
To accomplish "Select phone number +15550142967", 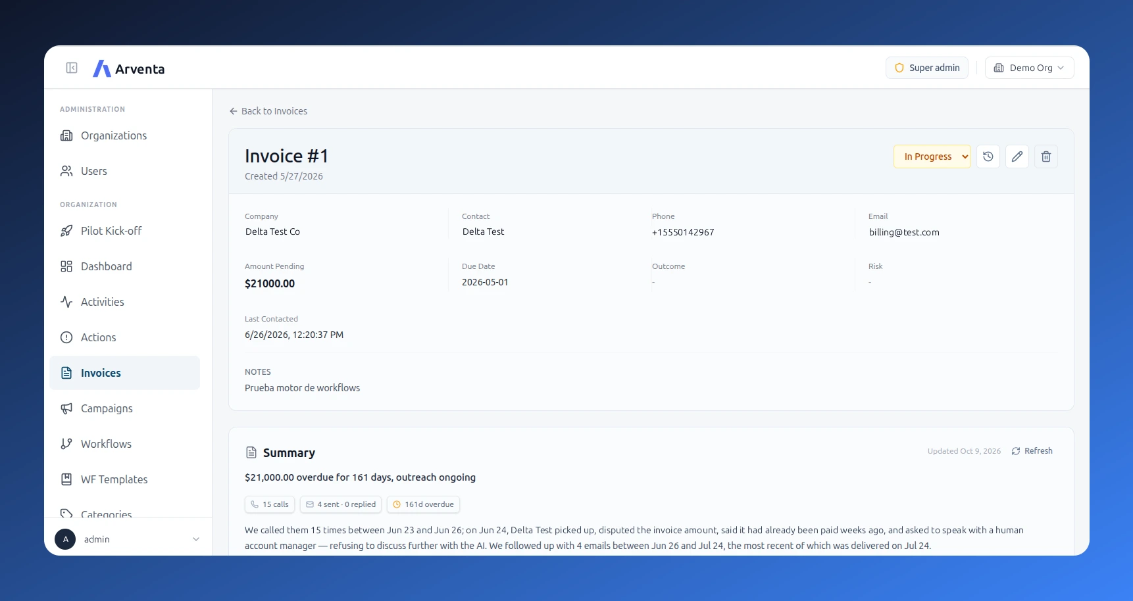I will (x=683, y=232).
